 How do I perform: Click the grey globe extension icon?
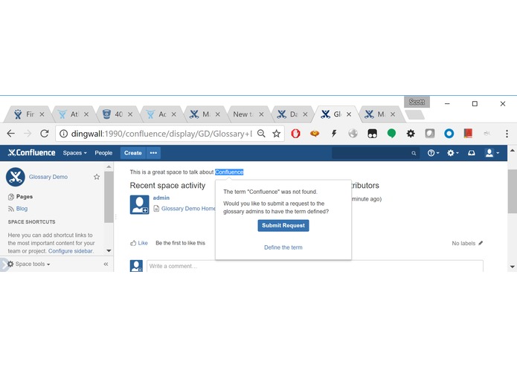click(x=353, y=133)
